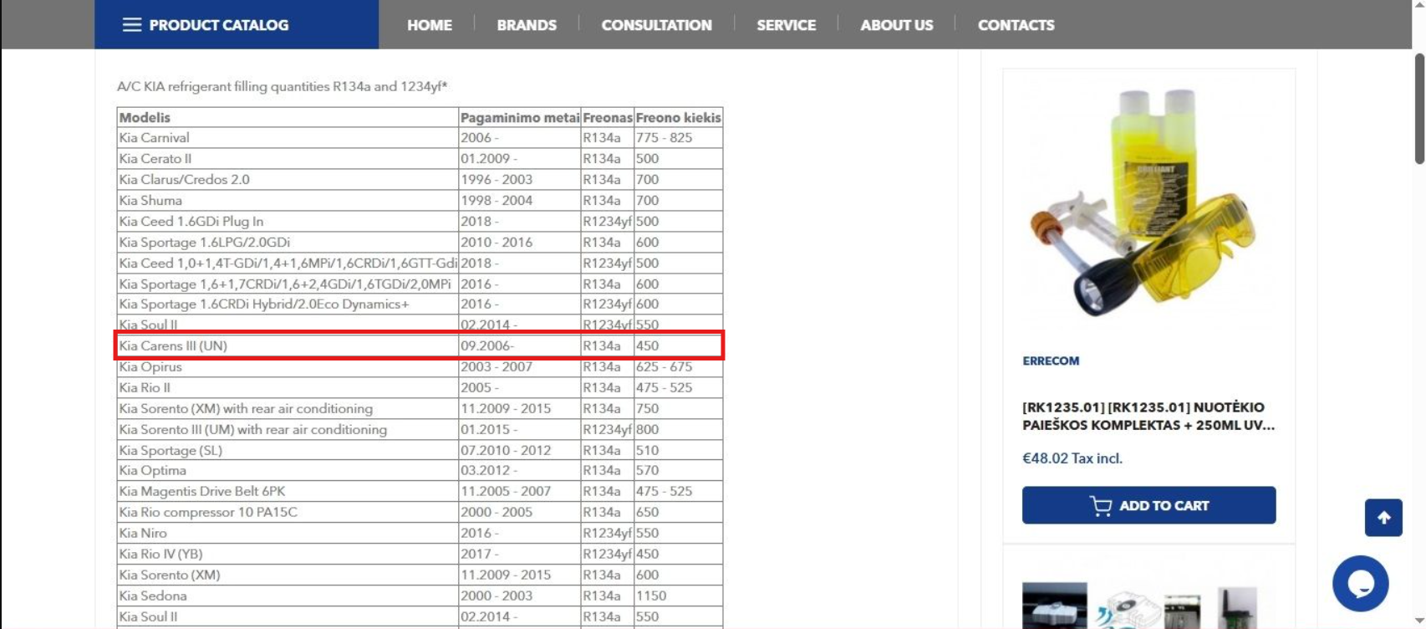This screenshot has width=1426, height=629.
Task: Open the About Us menu item
Action: [897, 25]
